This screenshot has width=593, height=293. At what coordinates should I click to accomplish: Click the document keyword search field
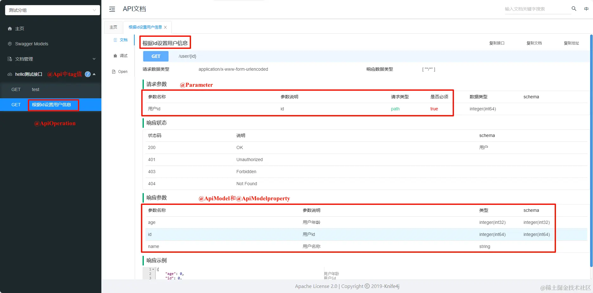coord(537,9)
